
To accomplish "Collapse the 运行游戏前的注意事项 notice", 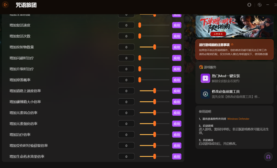I will (232, 45).
